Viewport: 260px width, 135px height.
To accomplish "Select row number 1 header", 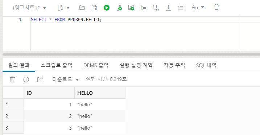I will (13, 105).
